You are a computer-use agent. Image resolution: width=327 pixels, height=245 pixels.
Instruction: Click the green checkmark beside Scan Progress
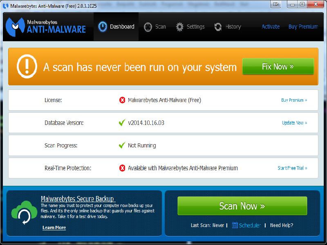[x=122, y=145]
